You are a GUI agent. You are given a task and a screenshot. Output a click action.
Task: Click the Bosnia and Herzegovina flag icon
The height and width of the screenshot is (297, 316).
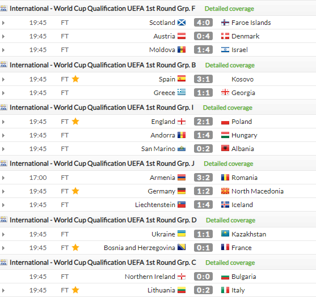(182, 247)
